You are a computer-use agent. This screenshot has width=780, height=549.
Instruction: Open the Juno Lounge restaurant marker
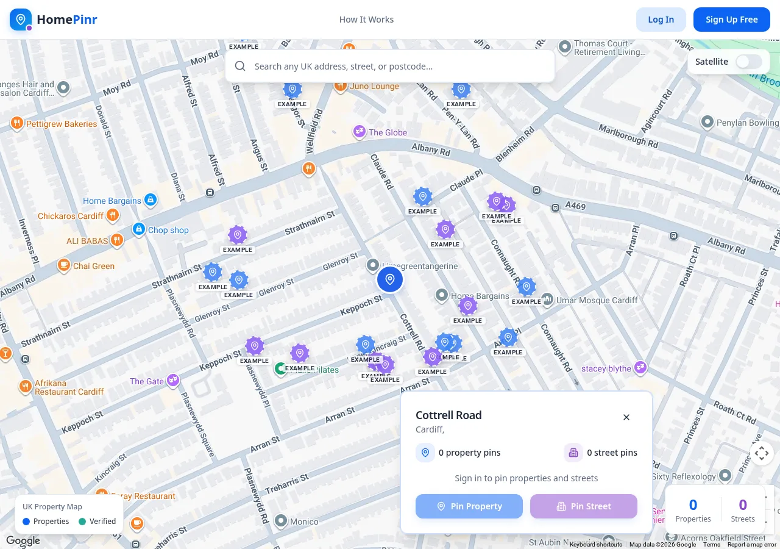pyautogui.click(x=340, y=86)
